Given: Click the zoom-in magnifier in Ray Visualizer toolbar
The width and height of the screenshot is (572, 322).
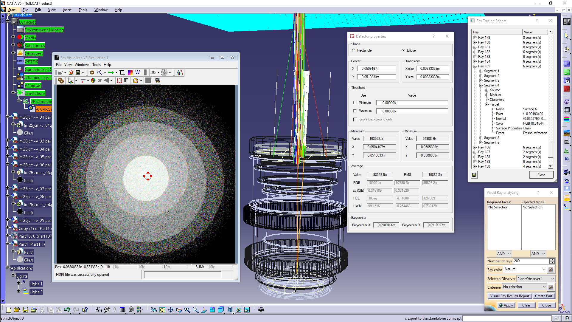Looking at the screenshot, I should coord(100,72).
